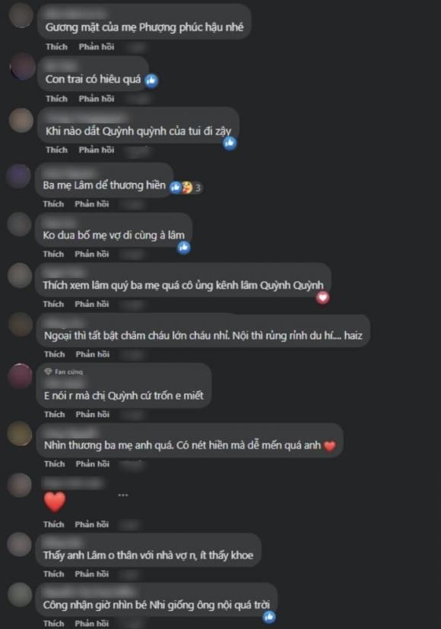Click 'Phản hồi' under 'E nói r mà chị Quỳnh'

pos(92,414)
